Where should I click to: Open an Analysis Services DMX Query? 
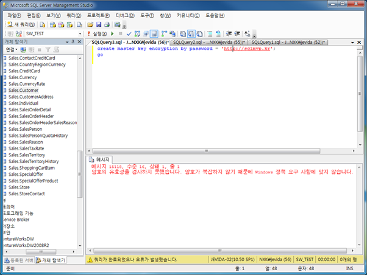pyautogui.click(x=61, y=24)
